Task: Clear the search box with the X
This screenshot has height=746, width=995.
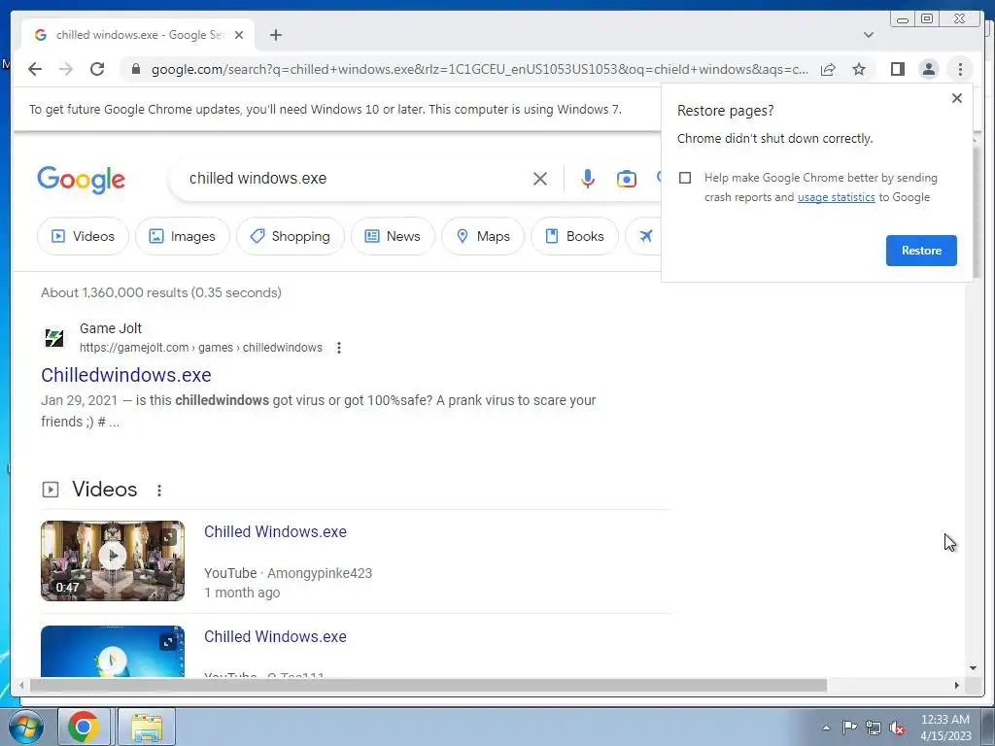Action: coord(540,179)
